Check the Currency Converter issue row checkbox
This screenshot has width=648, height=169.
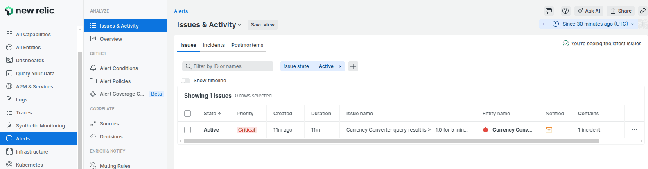click(x=187, y=130)
